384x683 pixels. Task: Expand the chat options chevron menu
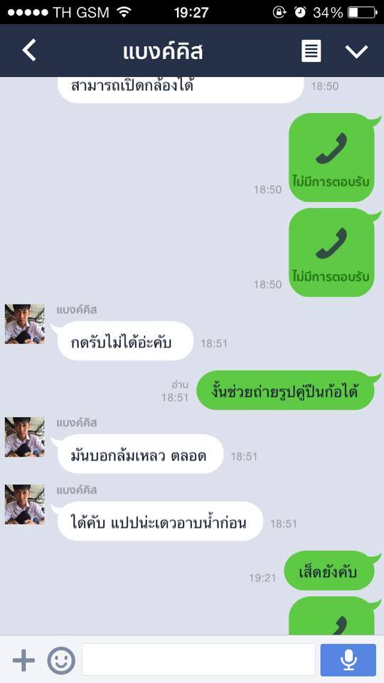[356, 51]
